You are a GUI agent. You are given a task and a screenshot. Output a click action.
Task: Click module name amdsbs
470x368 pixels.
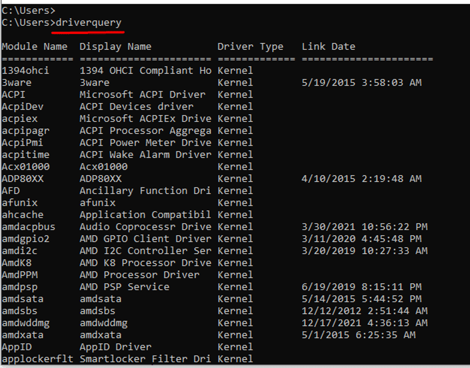pyautogui.click(x=20, y=311)
